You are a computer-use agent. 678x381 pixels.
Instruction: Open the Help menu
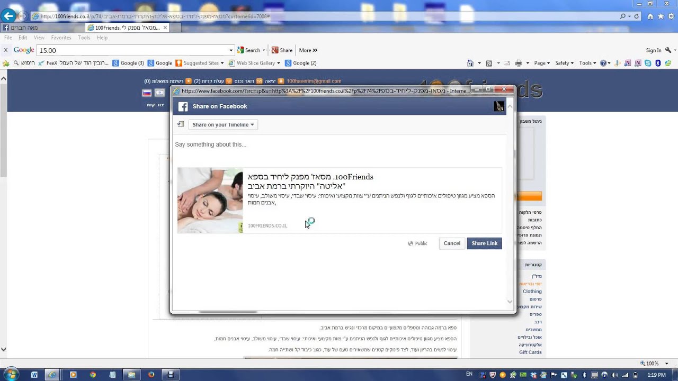[x=102, y=38]
